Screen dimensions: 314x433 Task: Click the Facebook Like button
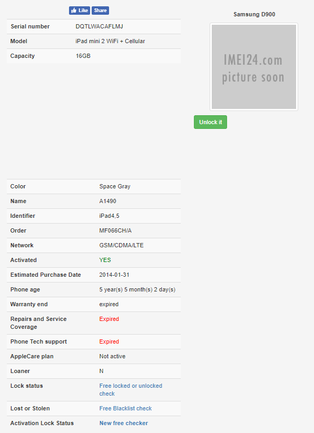pyautogui.click(x=80, y=11)
